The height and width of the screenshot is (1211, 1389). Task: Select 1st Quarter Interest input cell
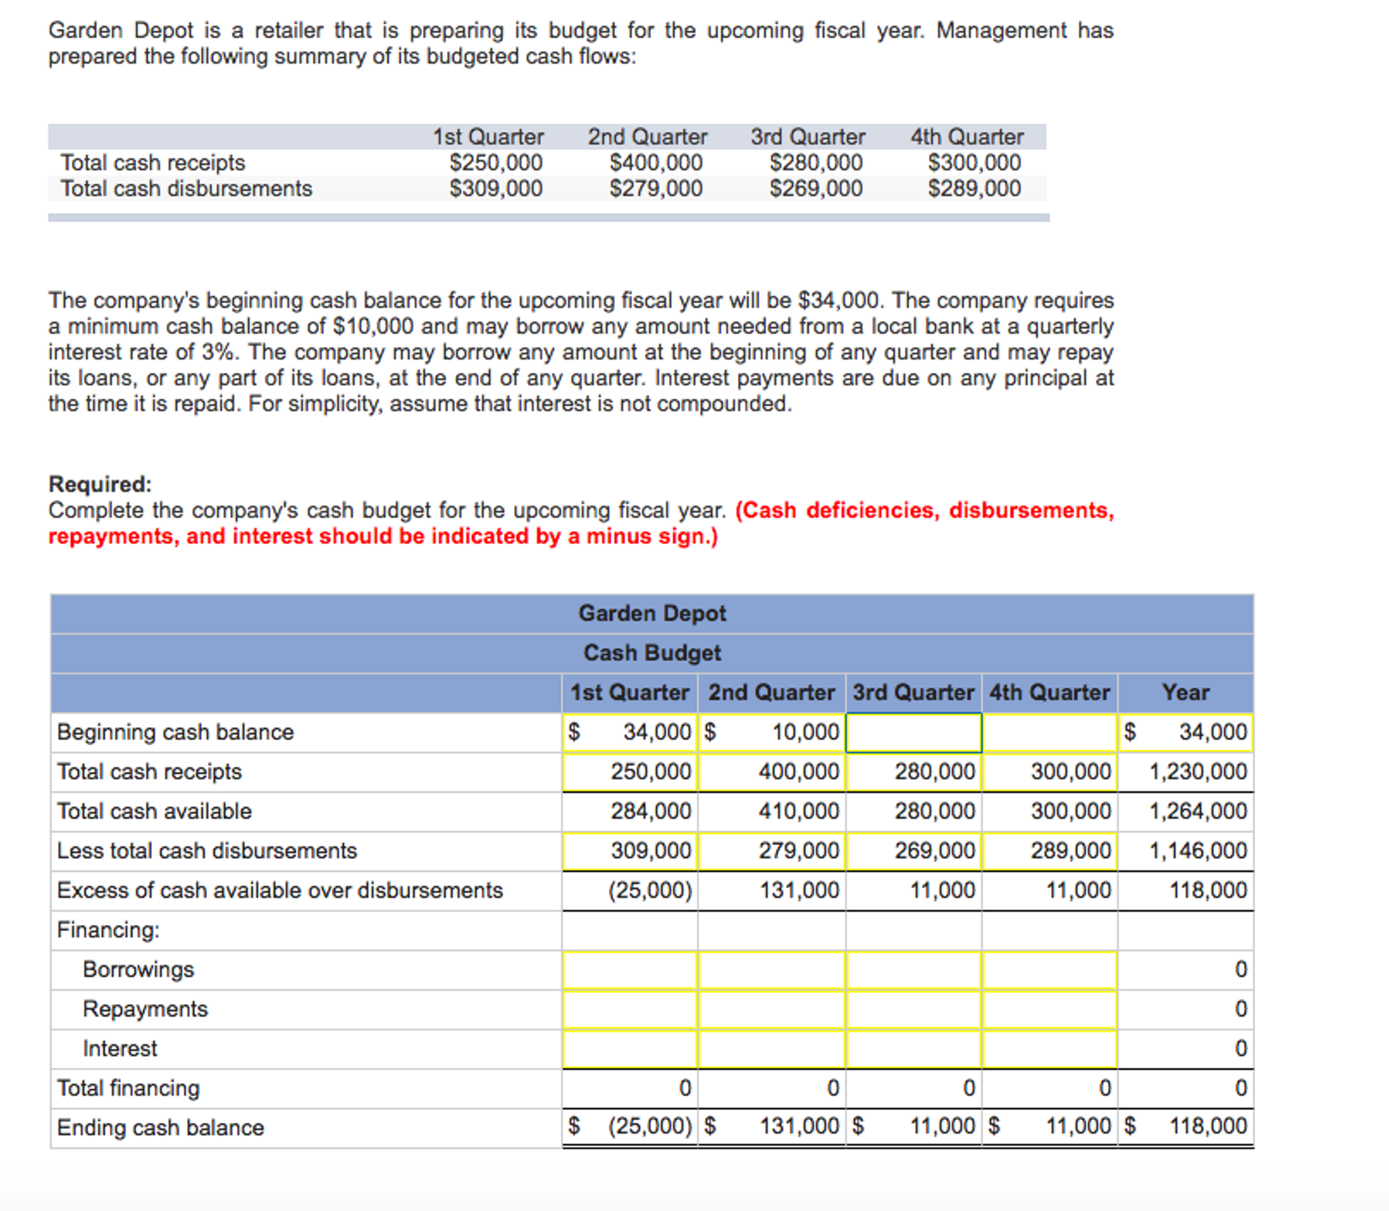[629, 1049]
